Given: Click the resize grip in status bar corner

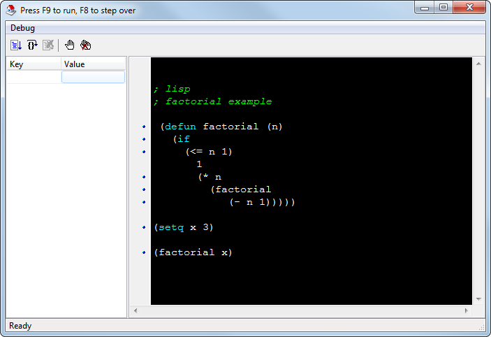Looking at the screenshot, I should pos(482,327).
